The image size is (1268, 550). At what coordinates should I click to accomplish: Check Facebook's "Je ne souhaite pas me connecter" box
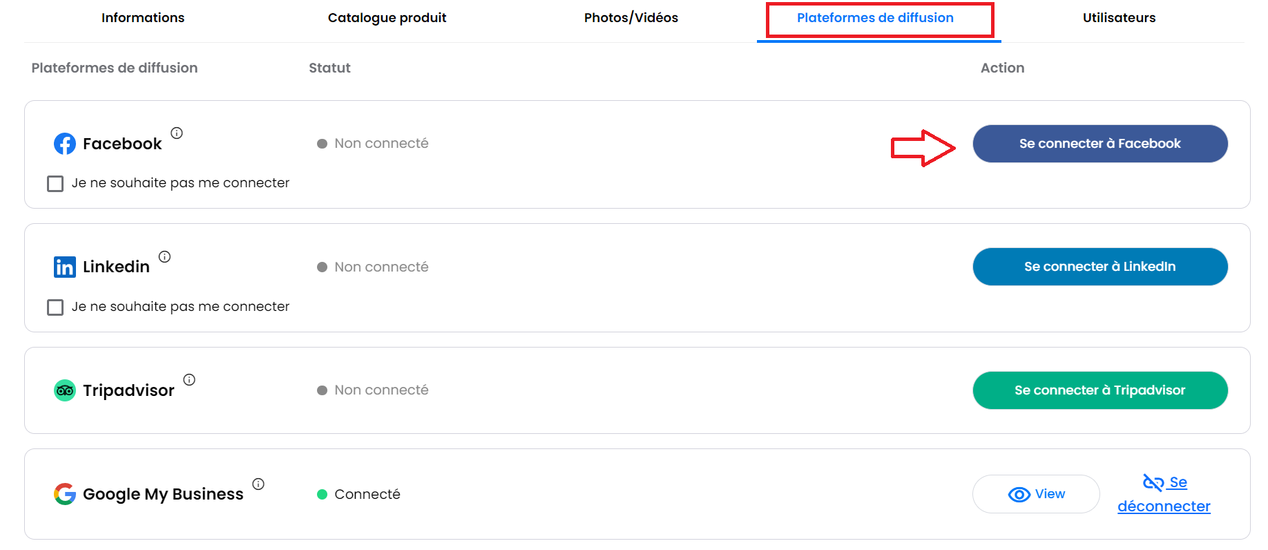(x=55, y=184)
